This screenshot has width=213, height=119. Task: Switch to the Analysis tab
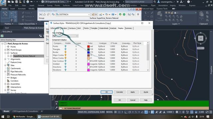pos(113,28)
